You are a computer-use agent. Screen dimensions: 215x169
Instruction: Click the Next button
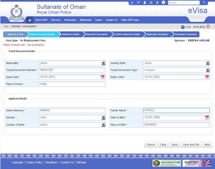[207, 144]
